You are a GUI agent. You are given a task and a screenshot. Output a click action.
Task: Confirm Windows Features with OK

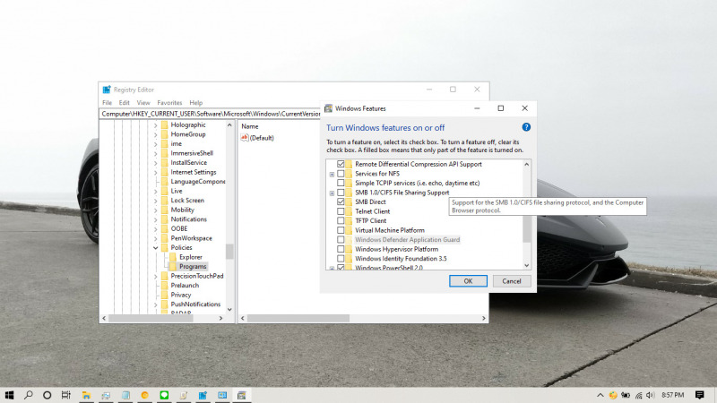[x=468, y=281]
